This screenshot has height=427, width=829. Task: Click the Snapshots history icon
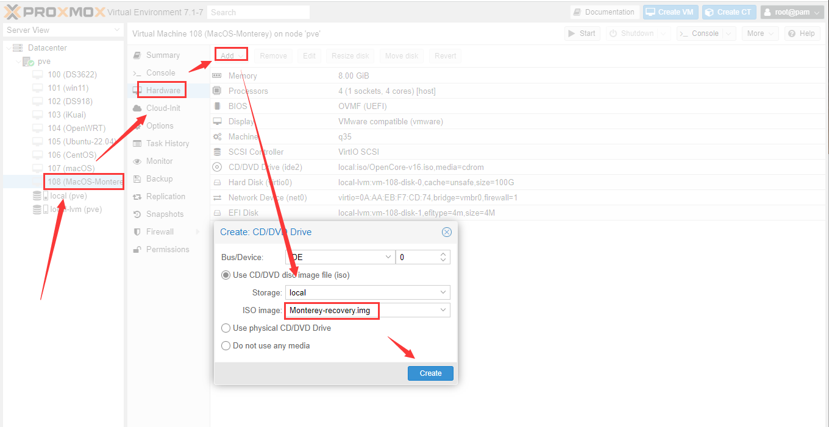coord(137,214)
